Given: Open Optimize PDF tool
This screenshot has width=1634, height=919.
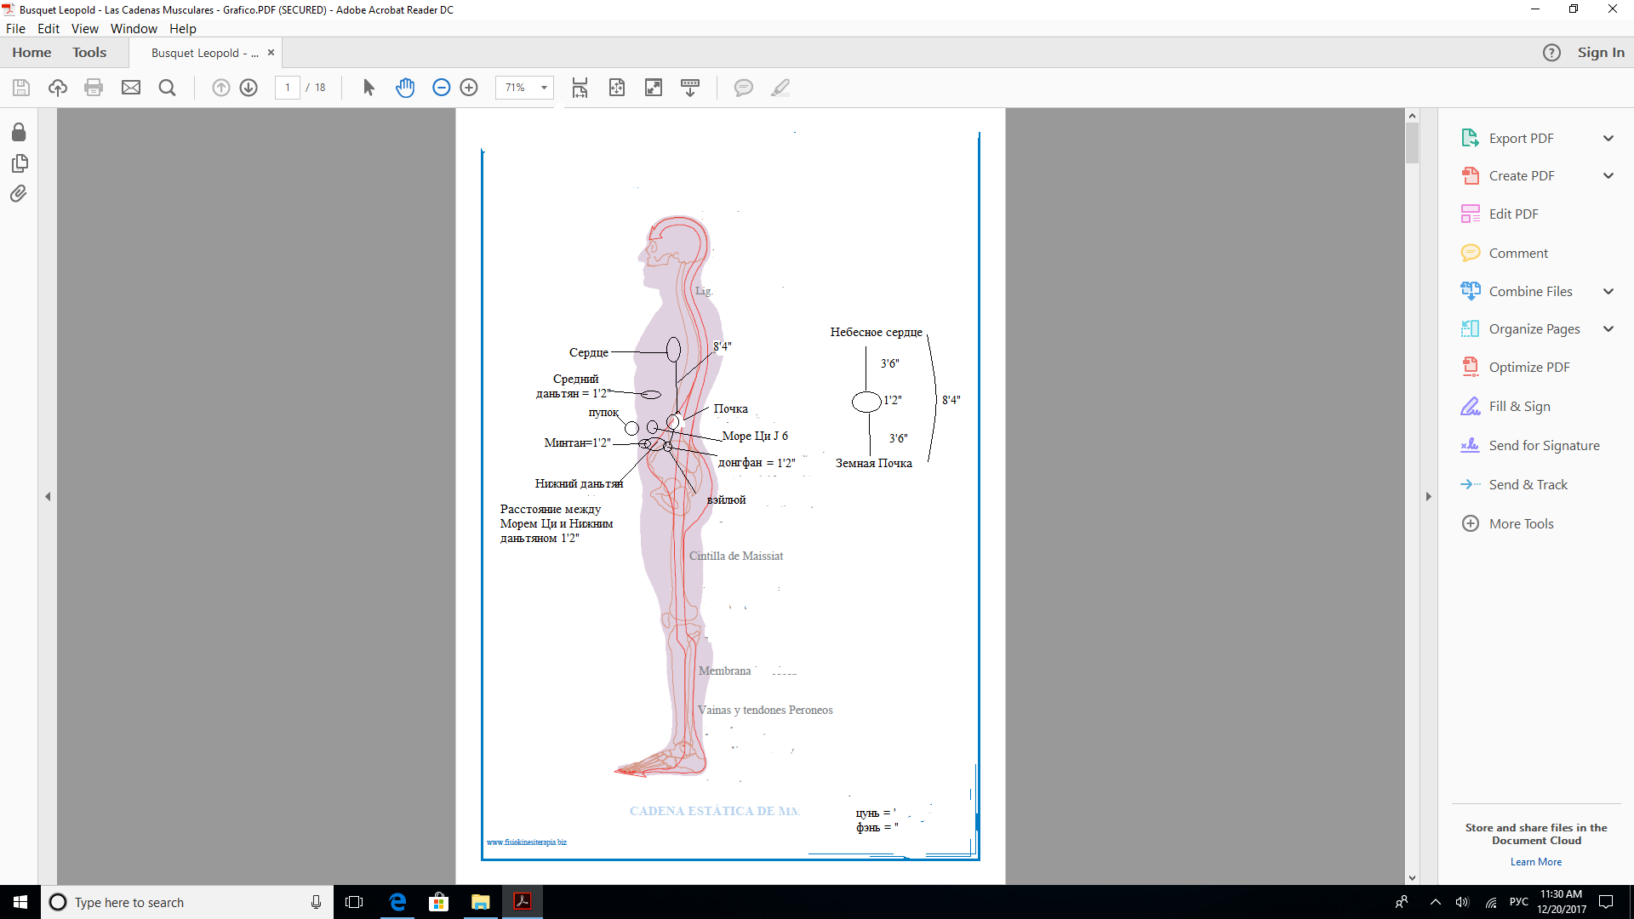Looking at the screenshot, I should [x=1515, y=368].
